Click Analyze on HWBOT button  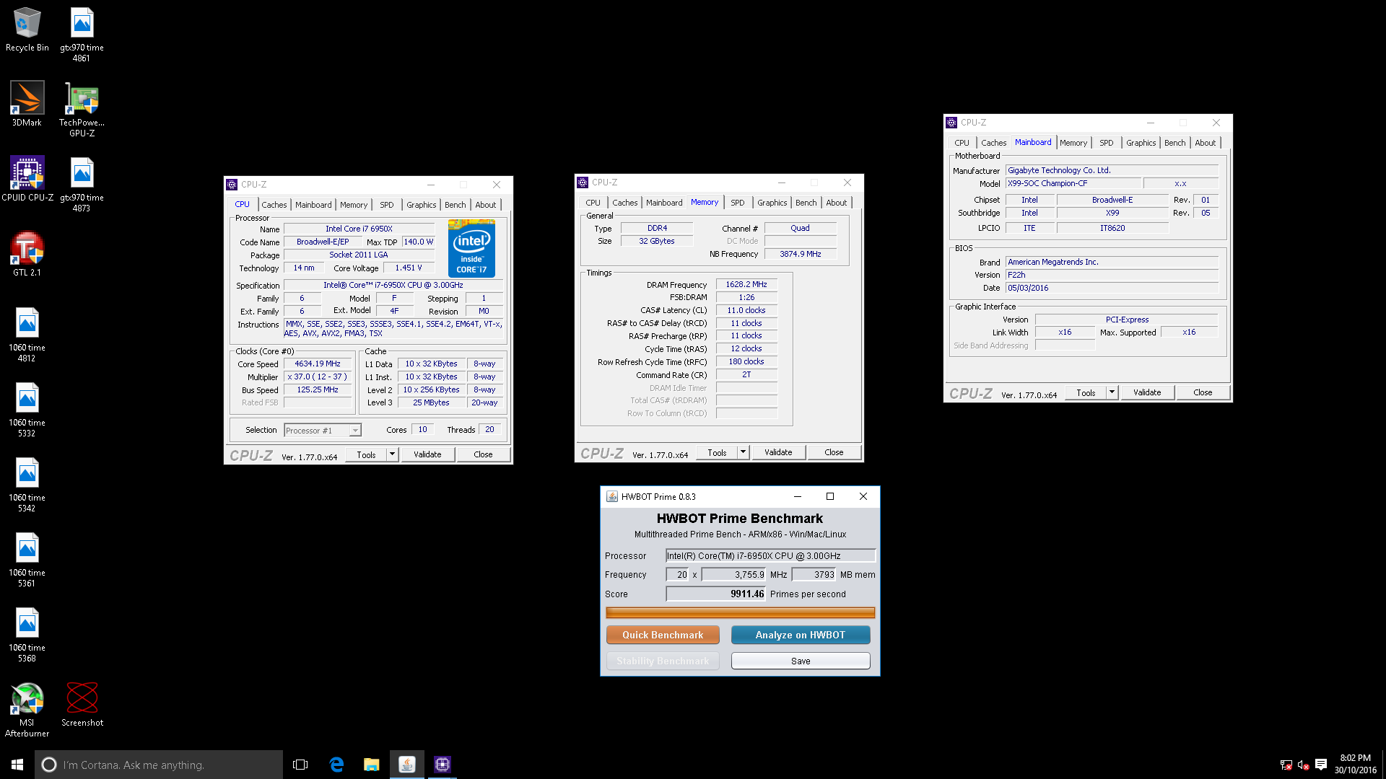[x=800, y=635]
